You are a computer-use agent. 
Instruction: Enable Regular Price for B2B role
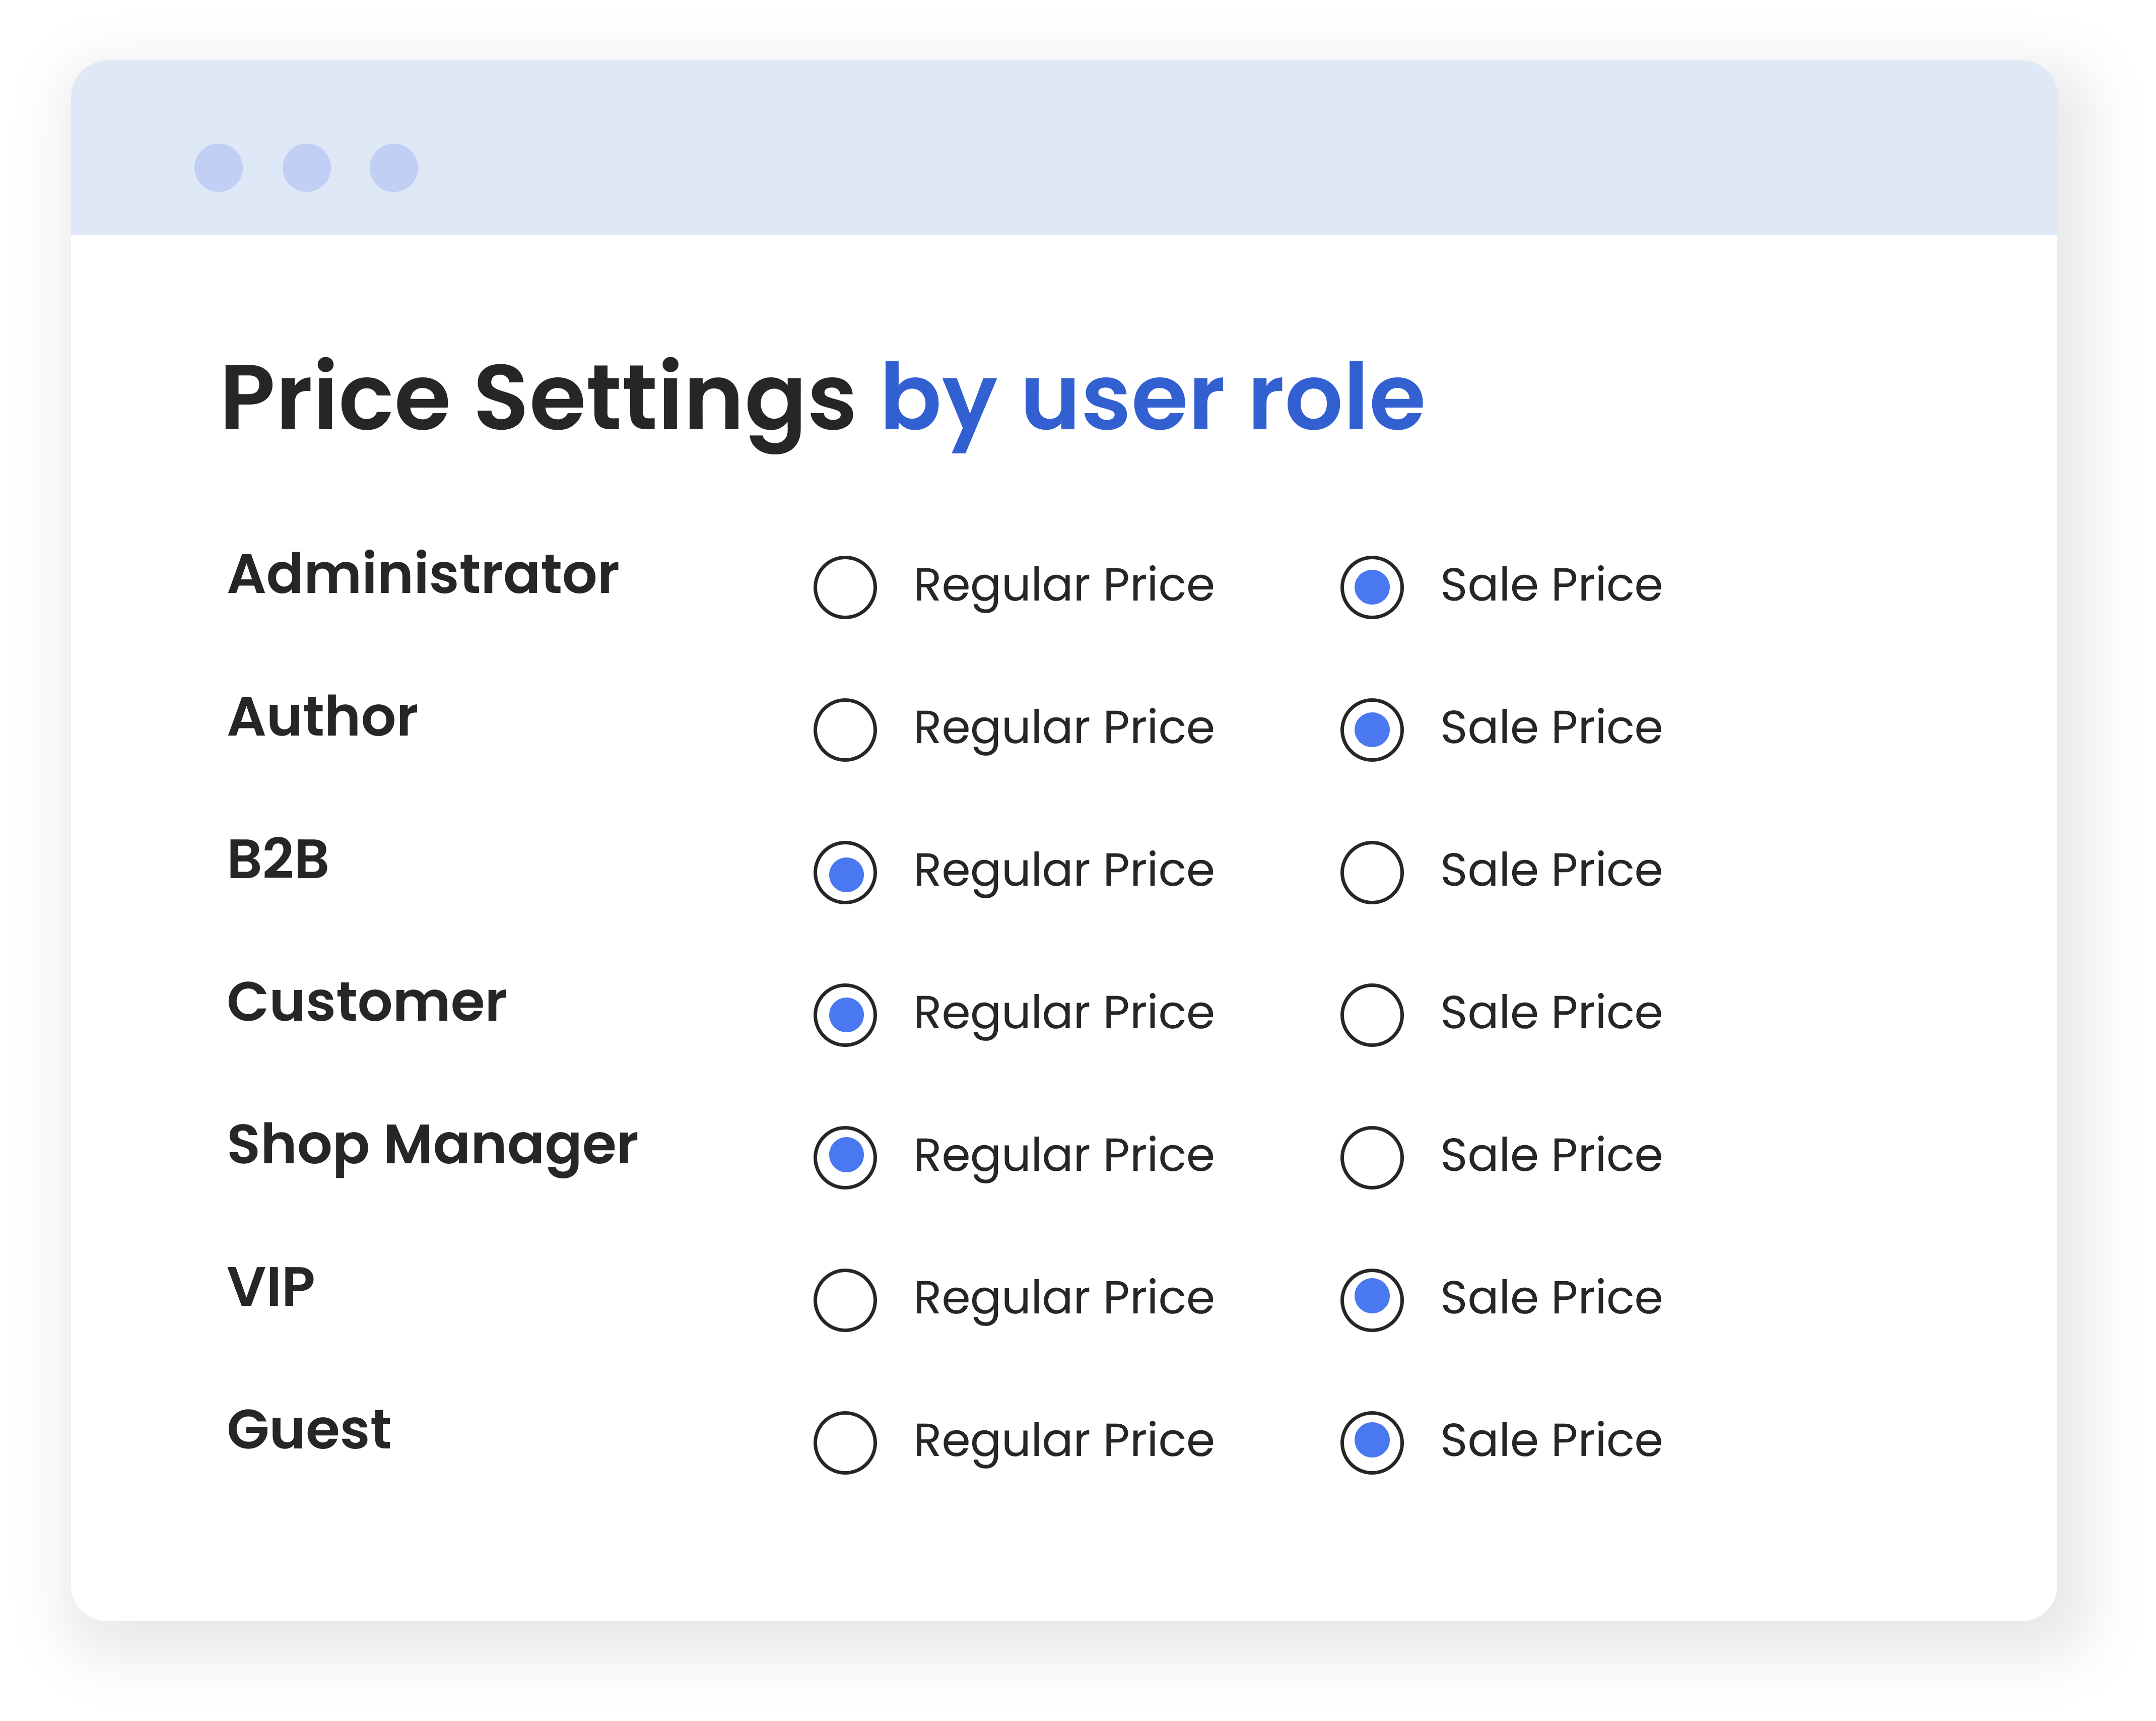click(x=845, y=872)
